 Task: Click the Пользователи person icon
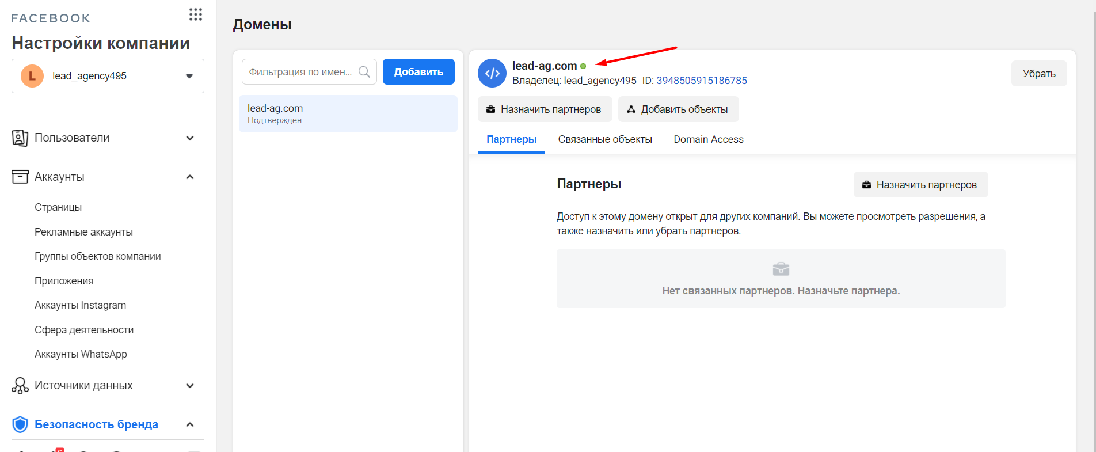tap(20, 138)
